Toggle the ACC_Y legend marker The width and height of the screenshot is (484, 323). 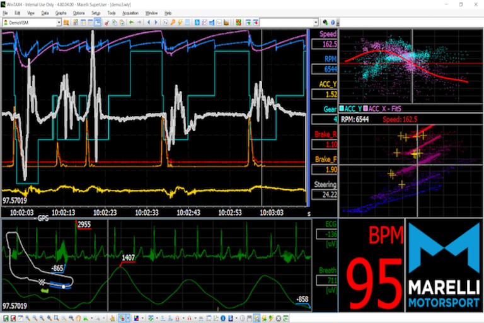342,109
